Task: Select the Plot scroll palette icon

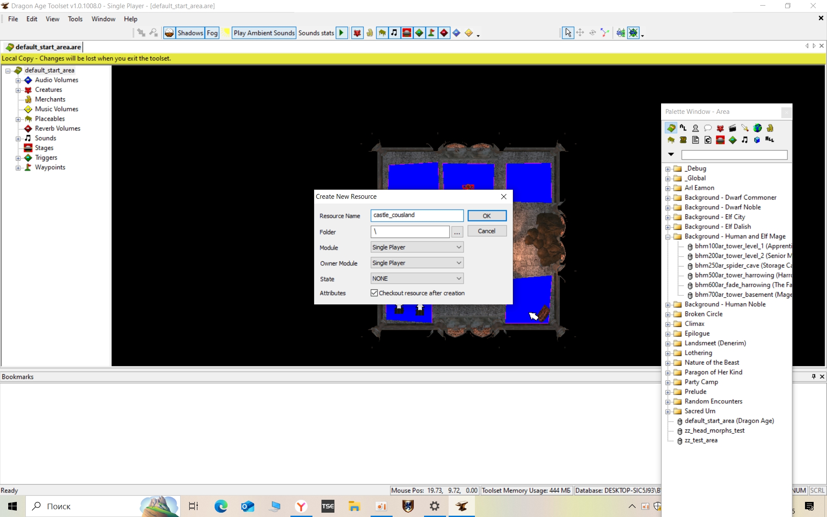Action: point(683,140)
